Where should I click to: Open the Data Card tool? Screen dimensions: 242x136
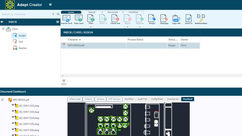[79, 20]
